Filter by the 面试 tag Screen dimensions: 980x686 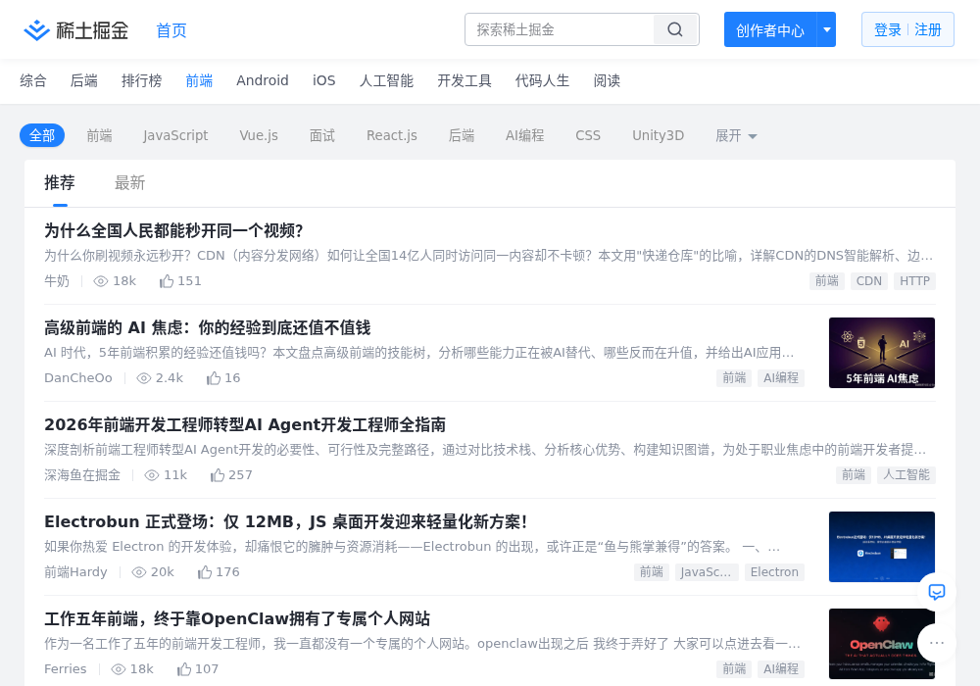pyautogui.click(x=322, y=135)
